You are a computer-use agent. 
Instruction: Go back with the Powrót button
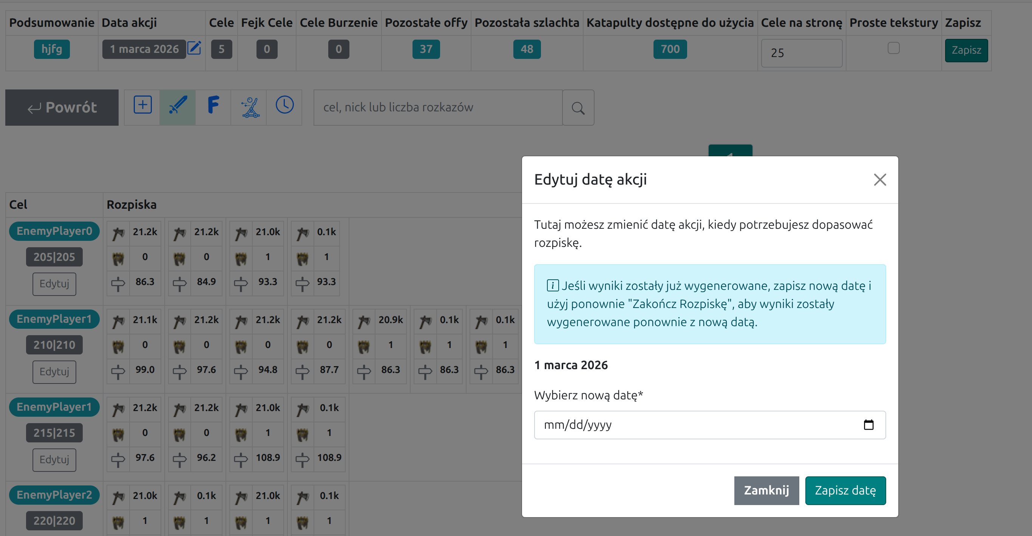62,107
